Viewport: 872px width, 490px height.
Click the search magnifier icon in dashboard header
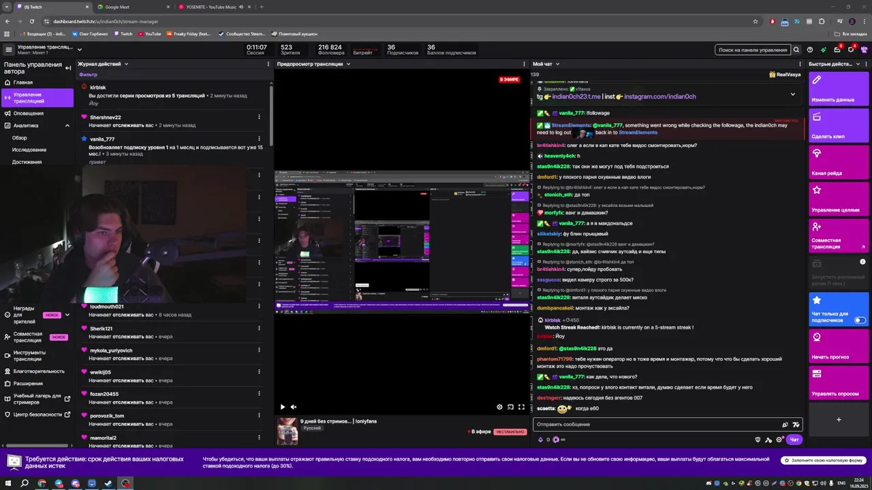coord(796,50)
